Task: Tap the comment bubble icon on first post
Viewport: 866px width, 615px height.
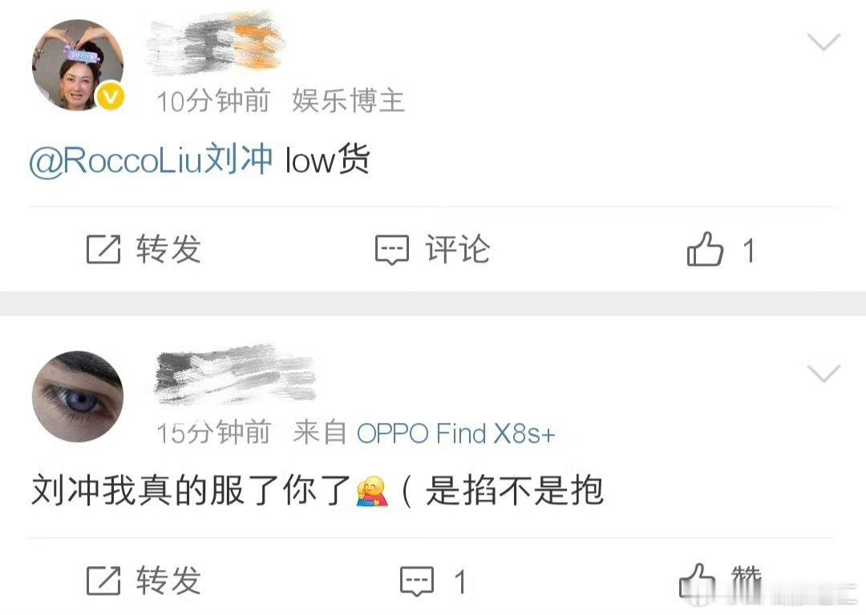Action: [x=392, y=250]
